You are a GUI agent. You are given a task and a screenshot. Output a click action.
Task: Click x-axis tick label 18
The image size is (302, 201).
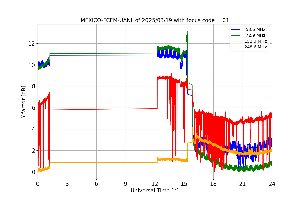point(213,184)
